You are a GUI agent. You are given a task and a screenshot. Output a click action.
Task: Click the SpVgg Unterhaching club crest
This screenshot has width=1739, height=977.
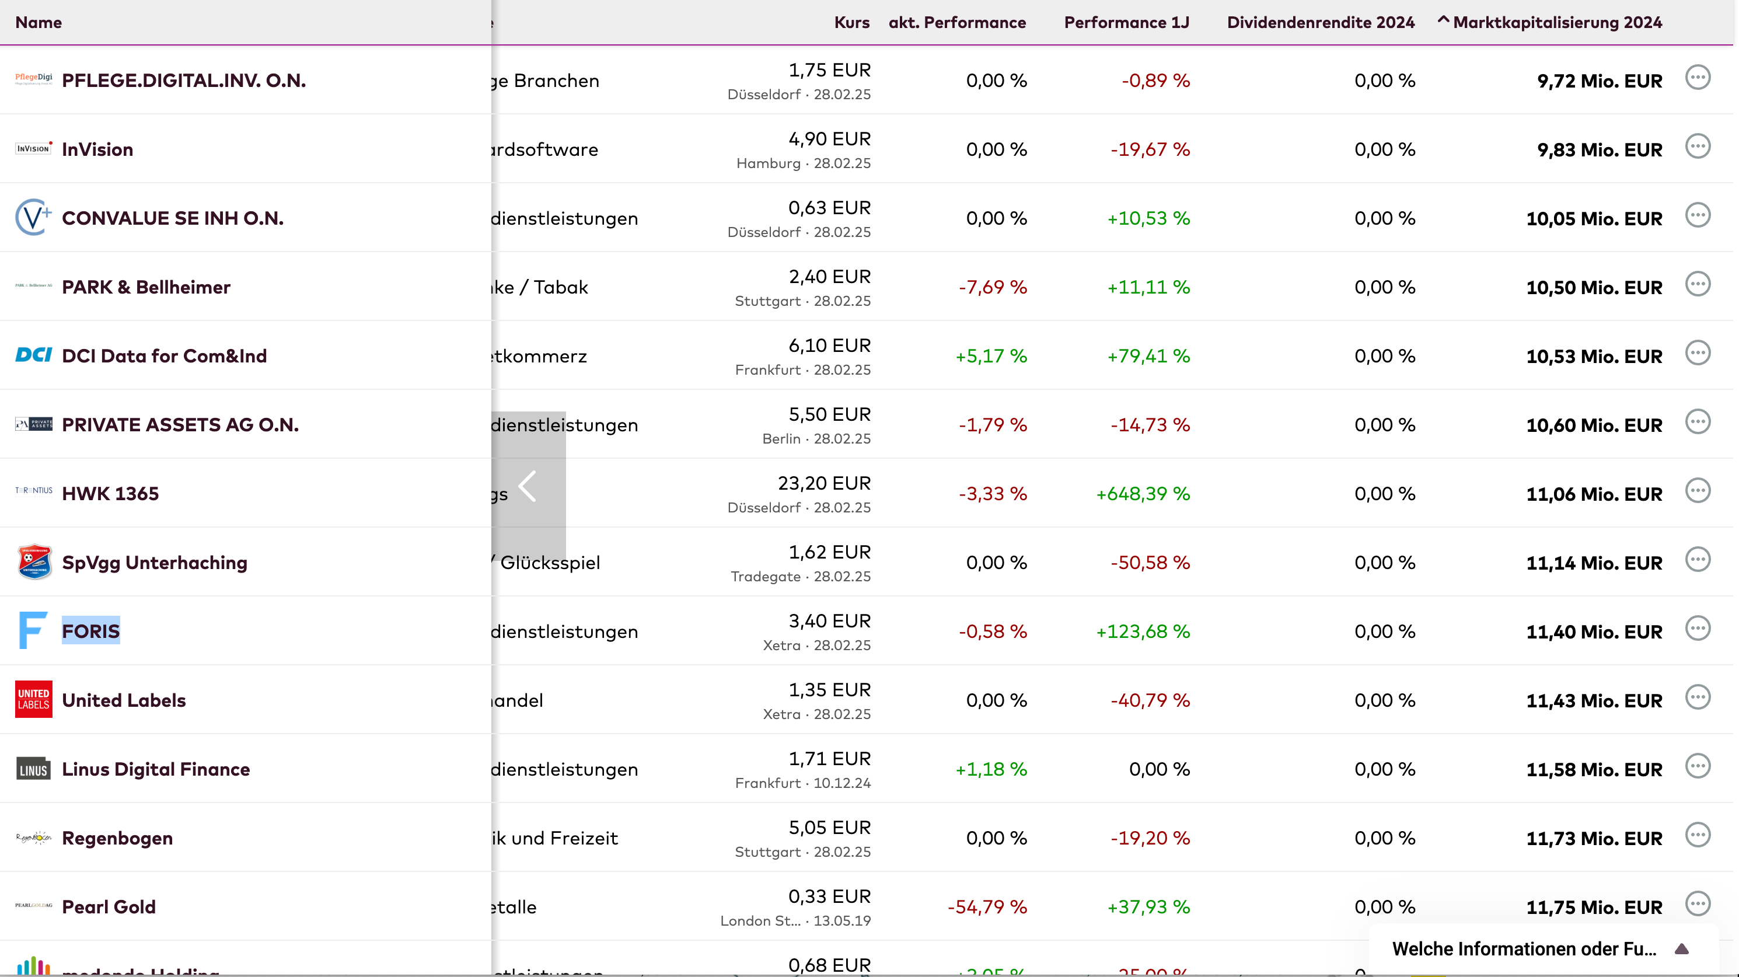tap(34, 562)
